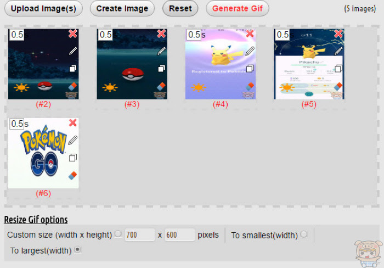This screenshot has height=268, width=384.
Task: Duplicate image #6 using copy icon
Action: [73, 158]
